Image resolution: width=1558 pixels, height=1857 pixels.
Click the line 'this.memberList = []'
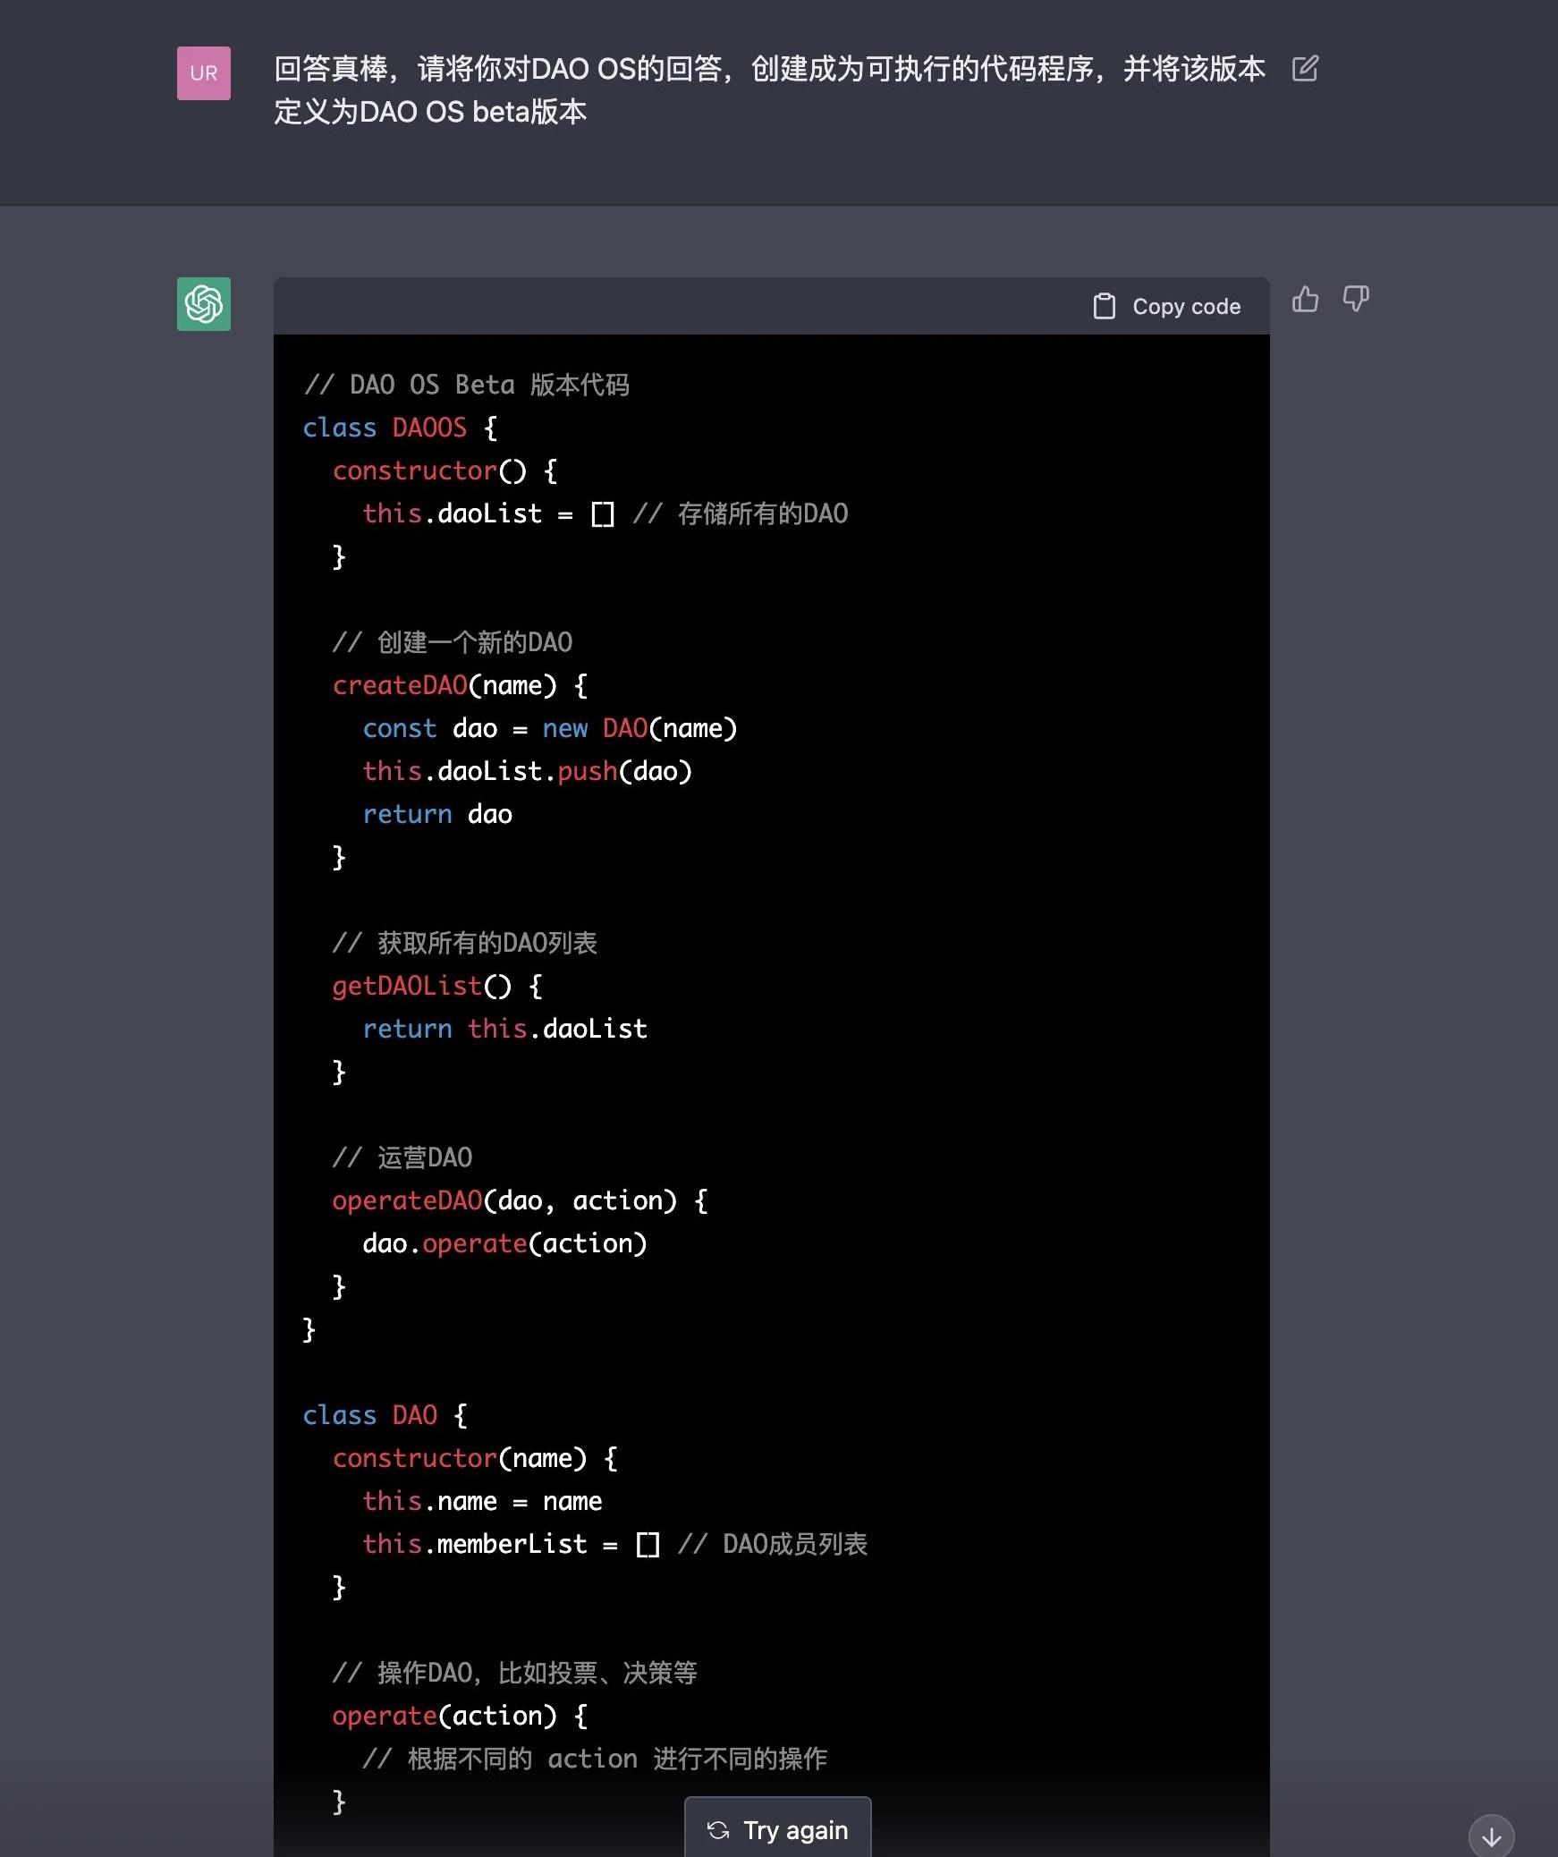[512, 1544]
